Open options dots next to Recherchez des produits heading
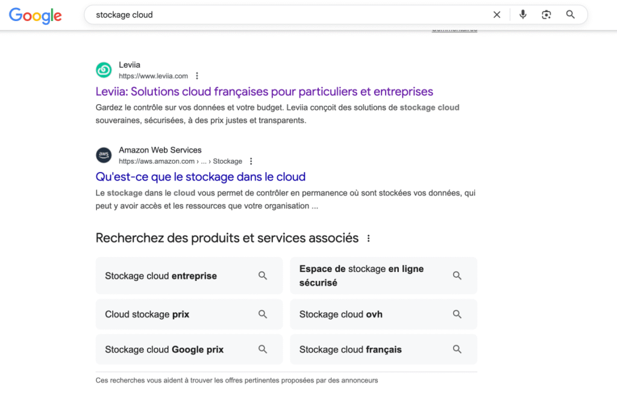This screenshot has height=394, width=617. pyautogui.click(x=369, y=238)
